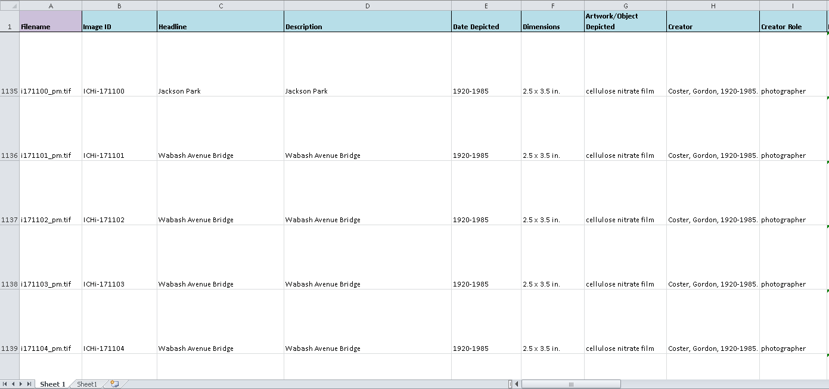Click the Creator Role header cell

point(793,21)
